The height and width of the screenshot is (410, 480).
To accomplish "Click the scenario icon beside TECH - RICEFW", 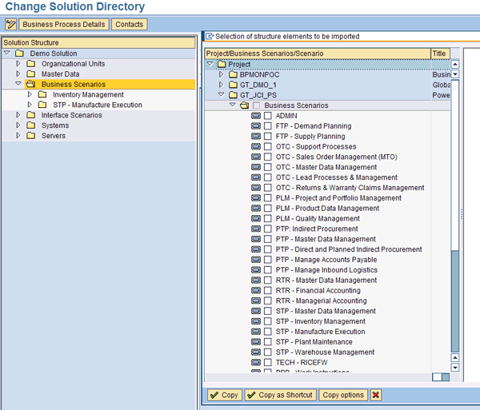I will click(x=256, y=363).
